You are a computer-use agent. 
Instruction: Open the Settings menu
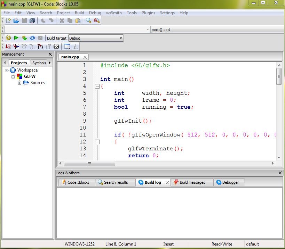click(x=167, y=13)
